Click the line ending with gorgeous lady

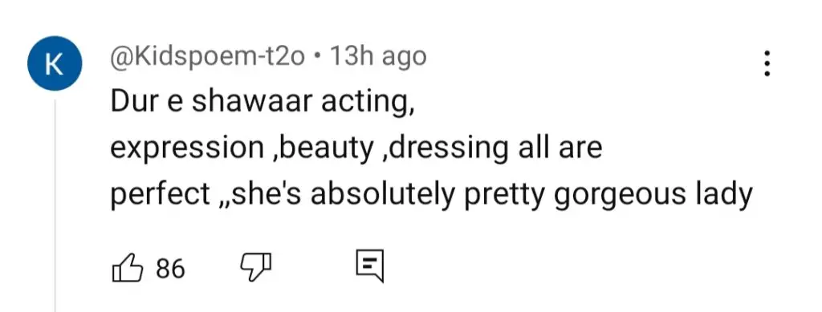coord(431,195)
